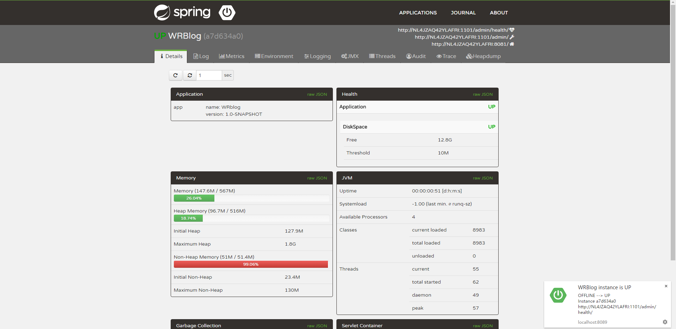
Task: Open notification settings gear icon
Action: tap(665, 322)
